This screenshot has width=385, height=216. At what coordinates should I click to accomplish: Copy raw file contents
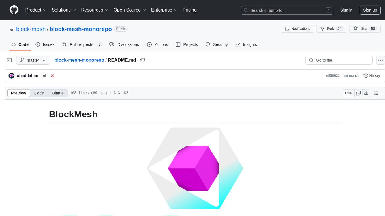[x=359, y=93]
